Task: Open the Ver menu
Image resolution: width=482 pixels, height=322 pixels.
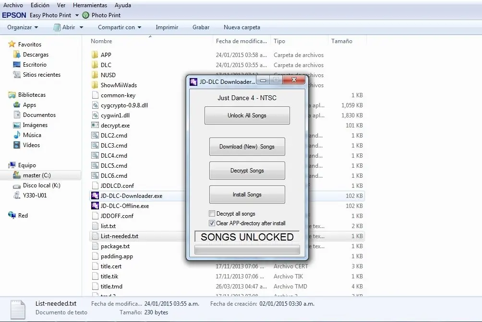Action: pos(61,5)
